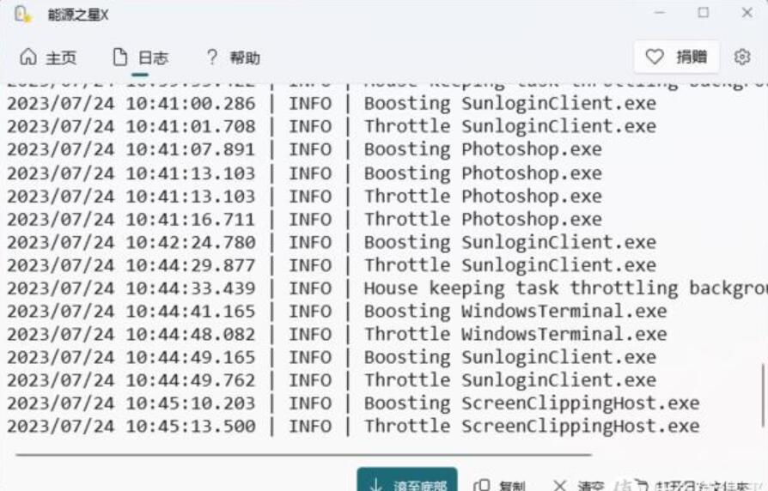The image size is (768, 491).
Task: Click the 滚至底部 scroll-to-bottom button
Action: coord(407,480)
